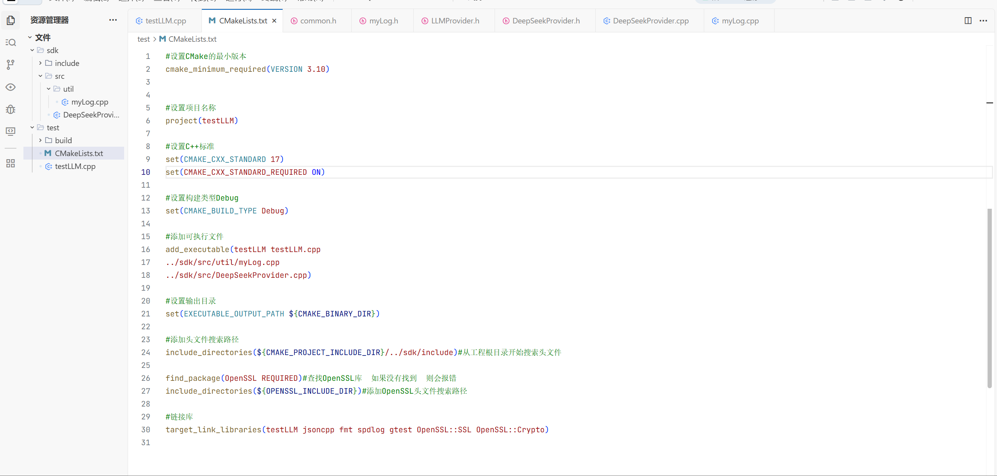The height and width of the screenshot is (476, 997).
Task: Close the CMakeLists.txt tab
Action: point(274,21)
